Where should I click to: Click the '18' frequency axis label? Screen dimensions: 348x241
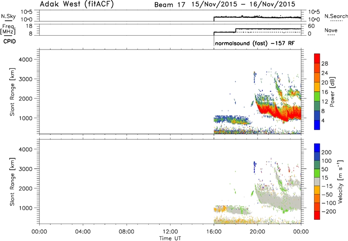pos(29,26)
